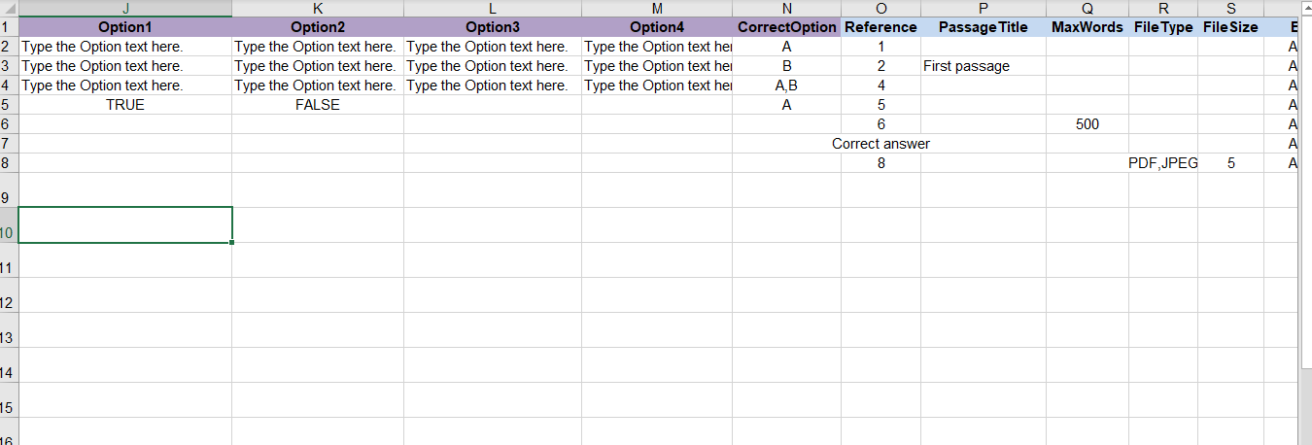Click the MaxWords header cell
Viewport: 1312px width, 445px height.
coord(1087,27)
